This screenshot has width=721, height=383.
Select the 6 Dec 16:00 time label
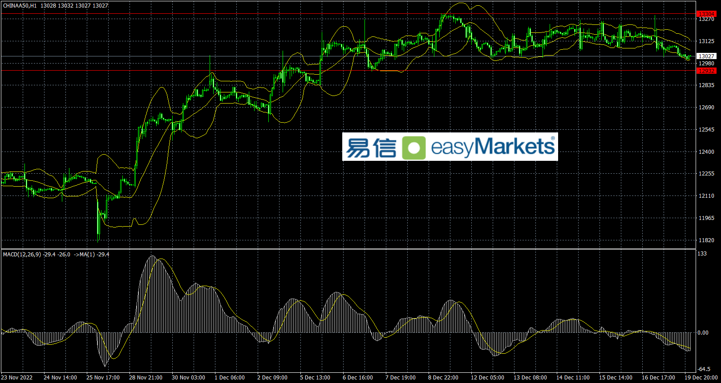pyautogui.click(x=358, y=378)
